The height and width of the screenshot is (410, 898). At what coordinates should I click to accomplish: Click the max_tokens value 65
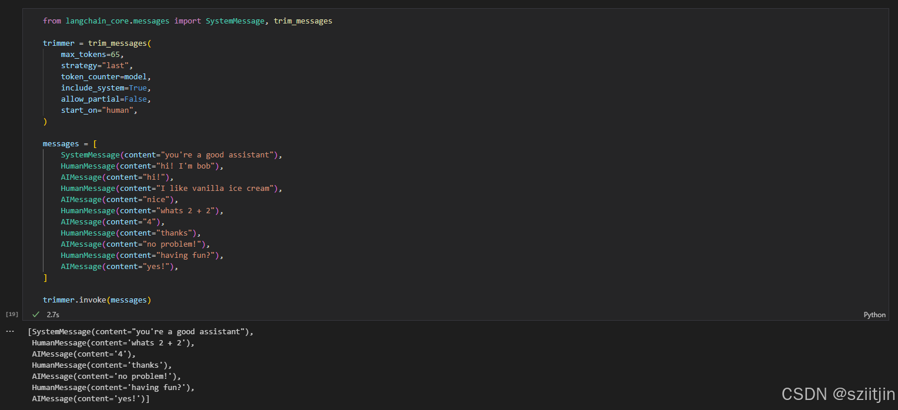119,55
